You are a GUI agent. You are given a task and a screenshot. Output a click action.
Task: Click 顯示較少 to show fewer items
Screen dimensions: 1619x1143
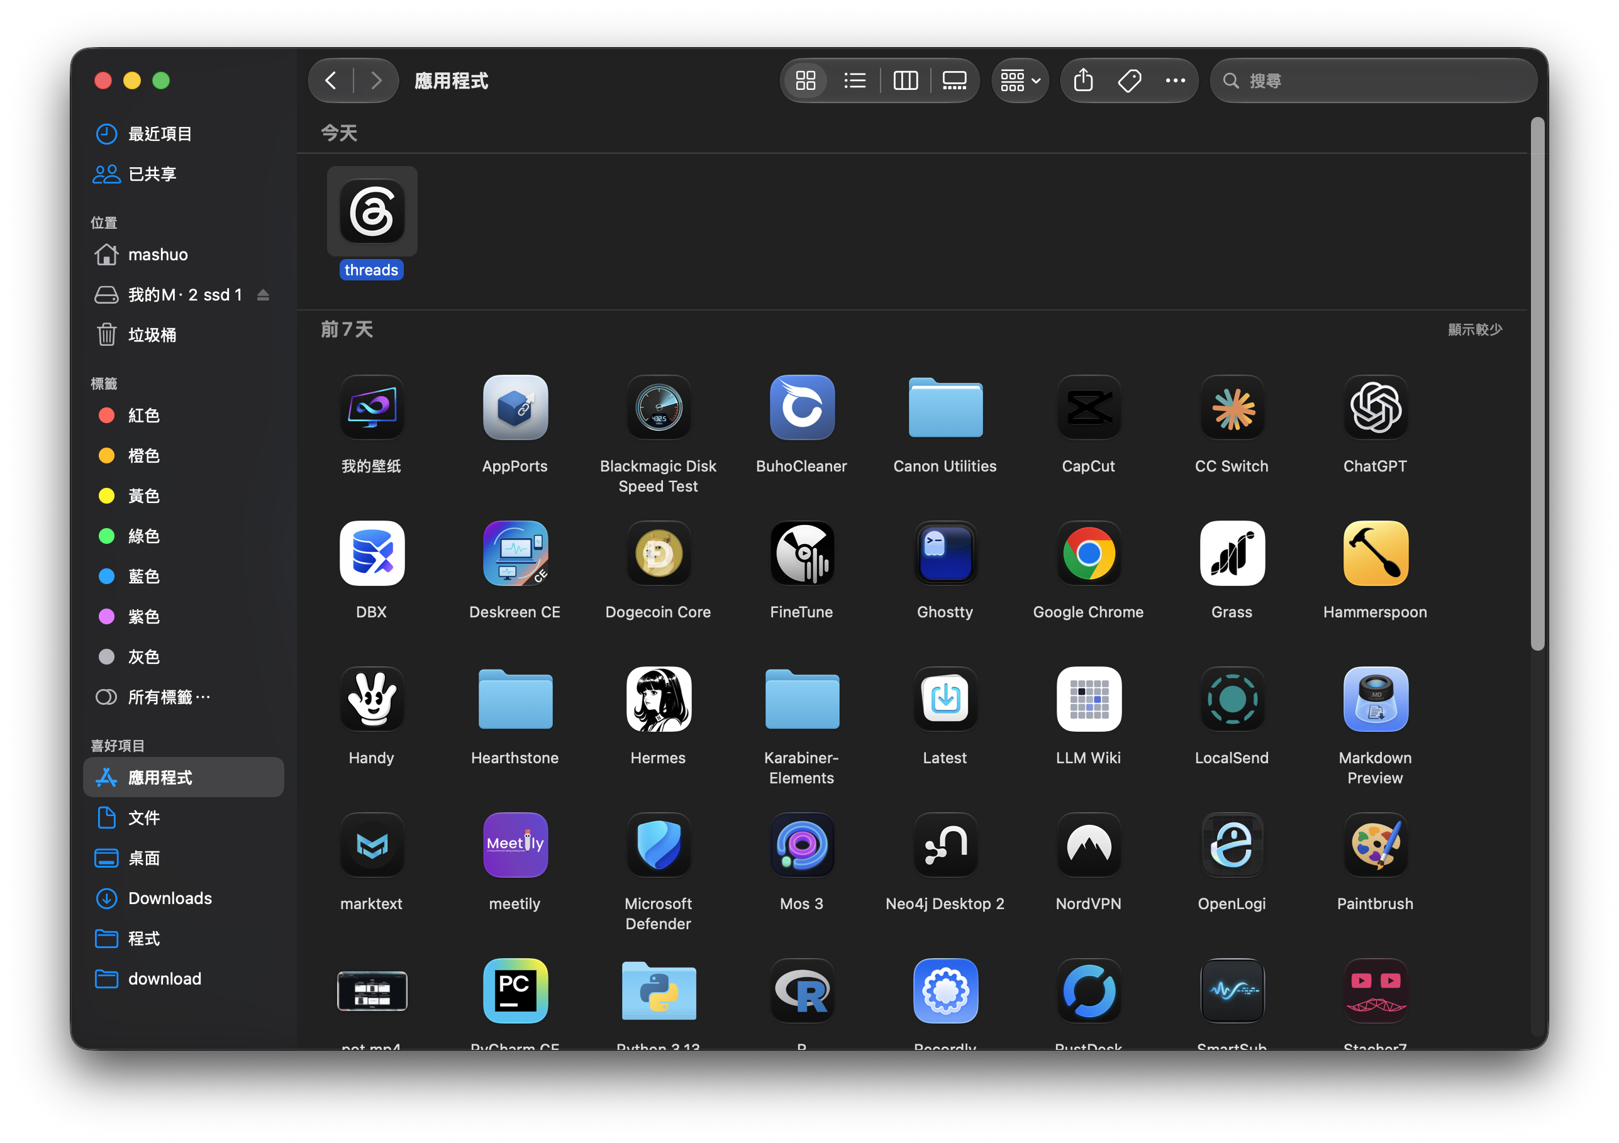click(x=1474, y=329)
